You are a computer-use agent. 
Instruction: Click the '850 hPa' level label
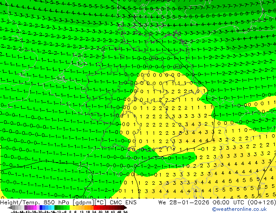tap(56, 203)
